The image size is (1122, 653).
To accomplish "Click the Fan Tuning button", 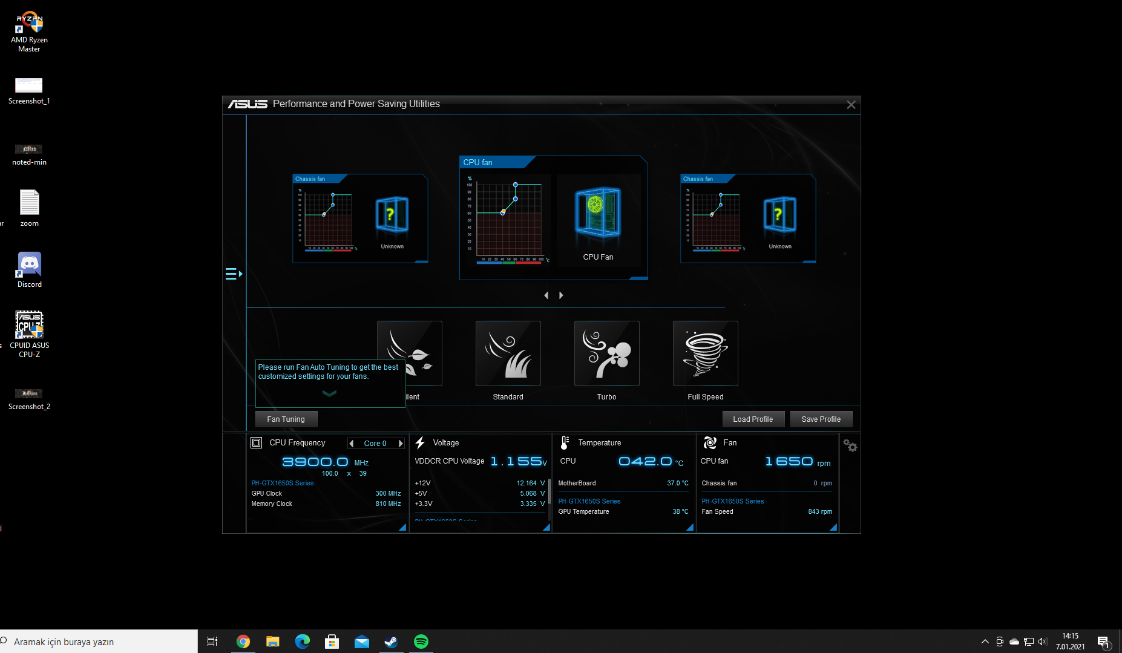I will (x=286, y=419).
